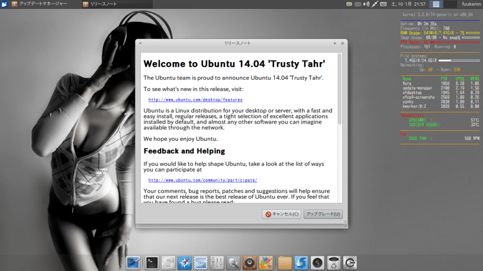Open the paint splash graphics icon
This screenshot has height=271, width=483.
click(266, 263)
